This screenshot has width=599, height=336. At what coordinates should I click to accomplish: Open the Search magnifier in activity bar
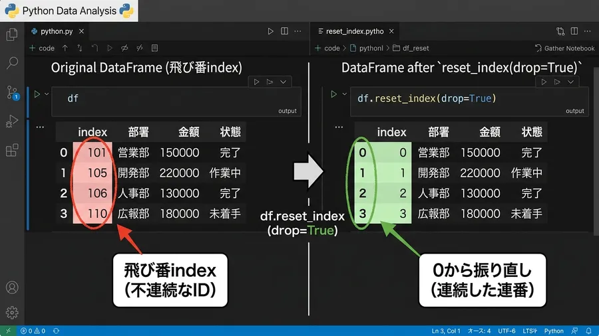12,63
